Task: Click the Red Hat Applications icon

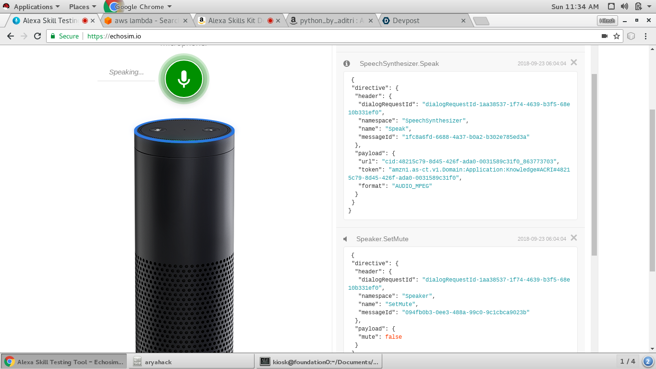Action: click(6, 7)
